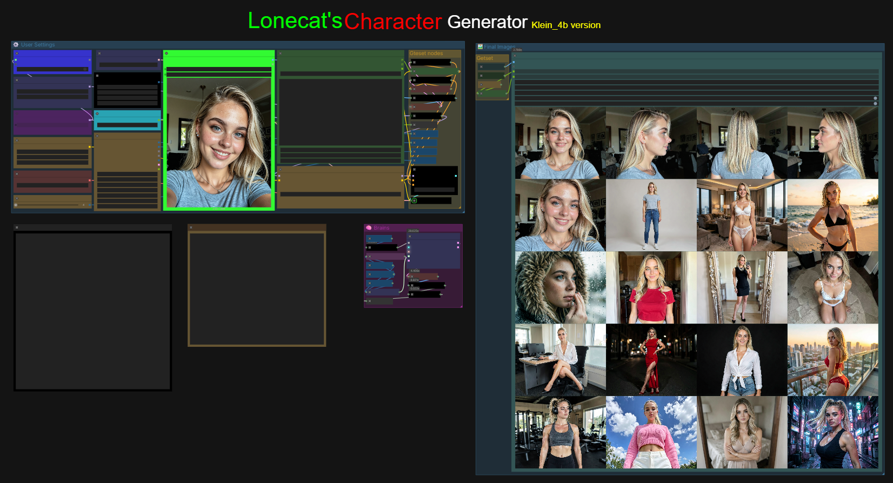Open the red crop top kitchen thumbnail
This screenshot has width=893, height=483.
[x=651, y=287]
